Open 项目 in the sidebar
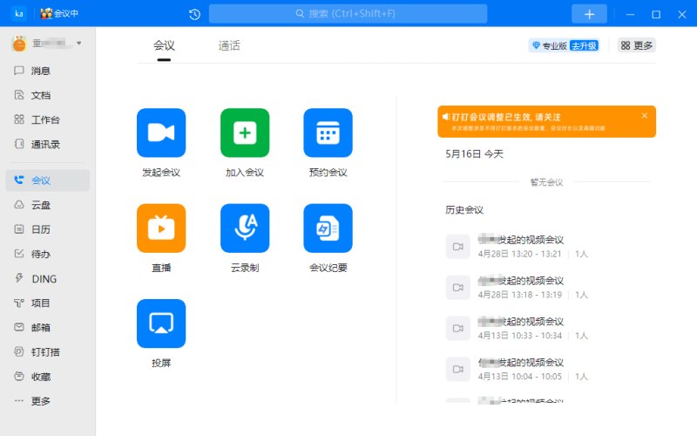The image size is (697, 436). click(x=48, y=303)
